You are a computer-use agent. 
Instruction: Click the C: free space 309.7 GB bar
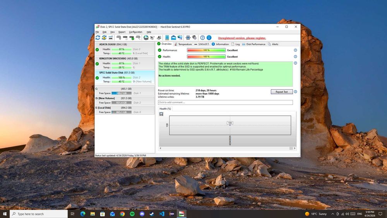tap(122, 93)
